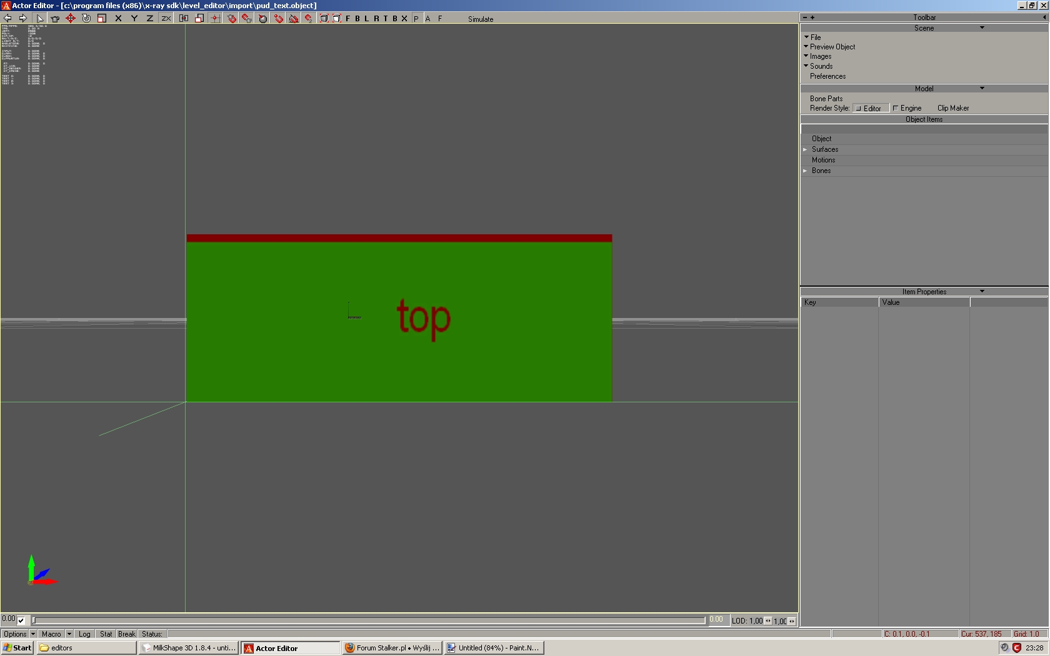Open the Preview Object menu
The image size is (1050, 656).
[832, 47]
